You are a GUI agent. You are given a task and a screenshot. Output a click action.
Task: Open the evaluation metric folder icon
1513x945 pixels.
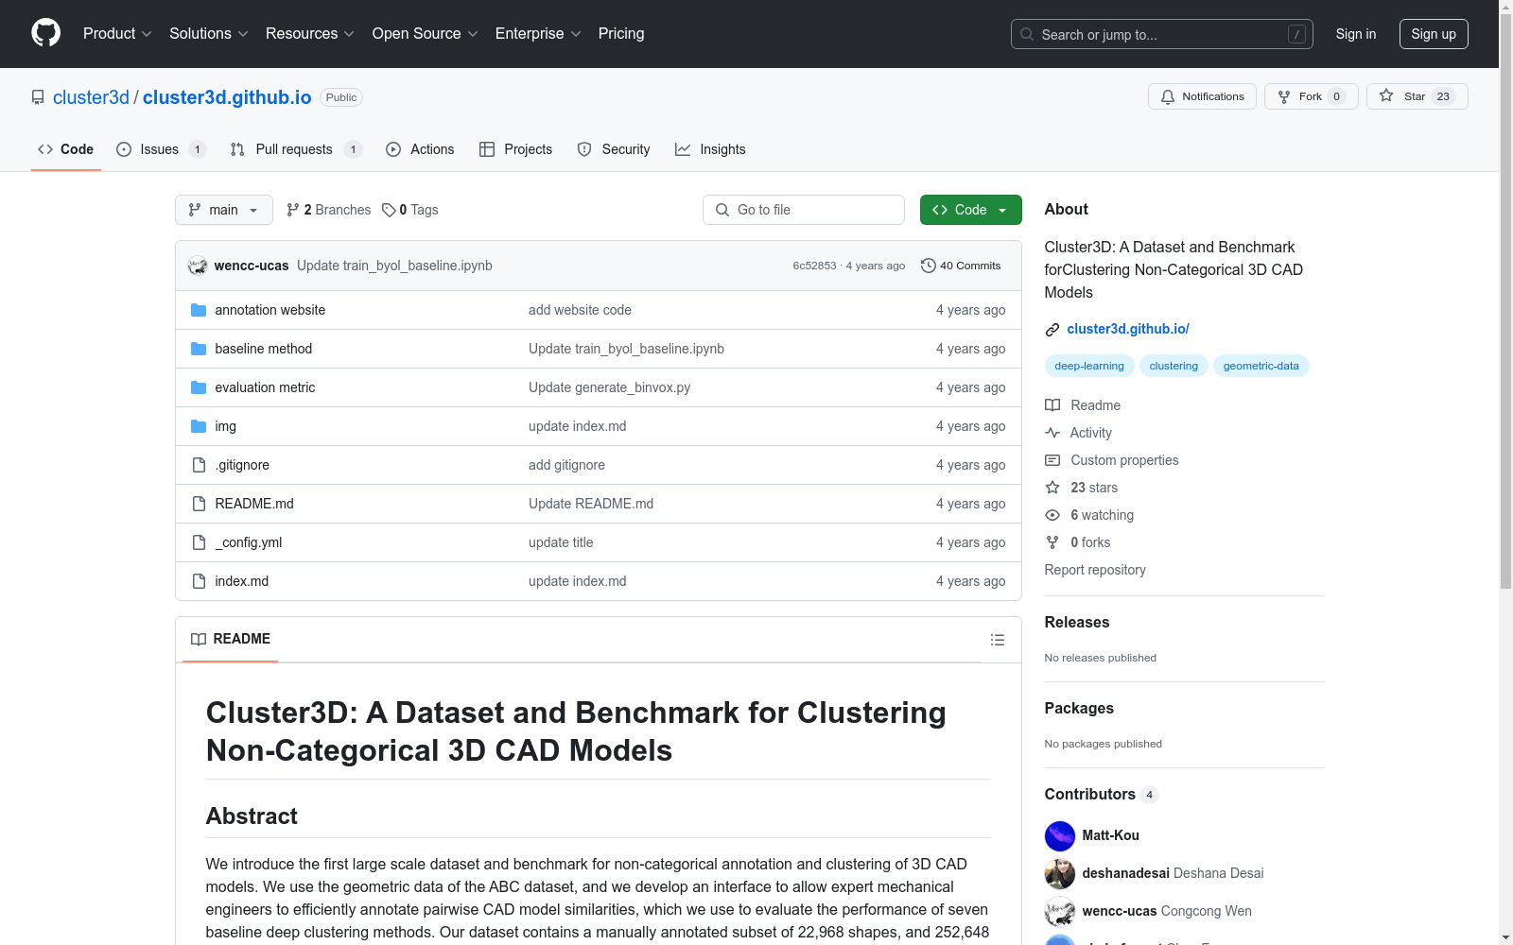[x=199, y=387]
